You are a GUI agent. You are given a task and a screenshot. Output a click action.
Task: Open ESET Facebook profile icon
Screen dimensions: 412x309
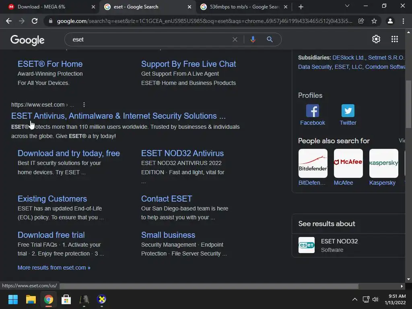point(312,111)
